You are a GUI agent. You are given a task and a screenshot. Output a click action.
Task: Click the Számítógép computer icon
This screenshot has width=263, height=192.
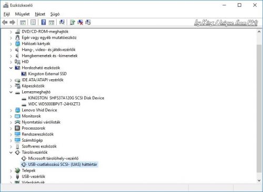point(17,140)
